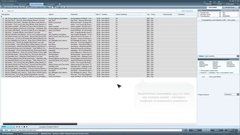This screenshot has width=240, height=135.
Task: Close the search bar with the X
Action: 3,11
